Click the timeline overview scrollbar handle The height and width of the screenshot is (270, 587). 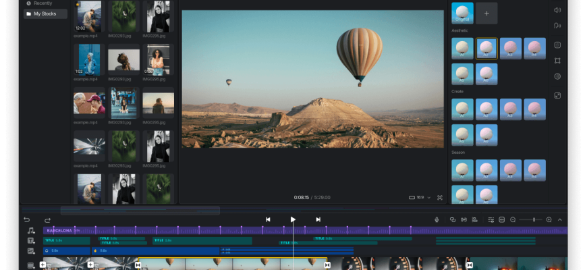140,211
